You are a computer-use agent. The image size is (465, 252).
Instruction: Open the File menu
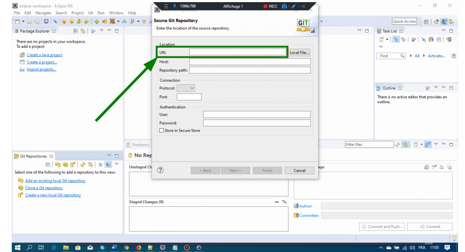(x=17, y=13)
